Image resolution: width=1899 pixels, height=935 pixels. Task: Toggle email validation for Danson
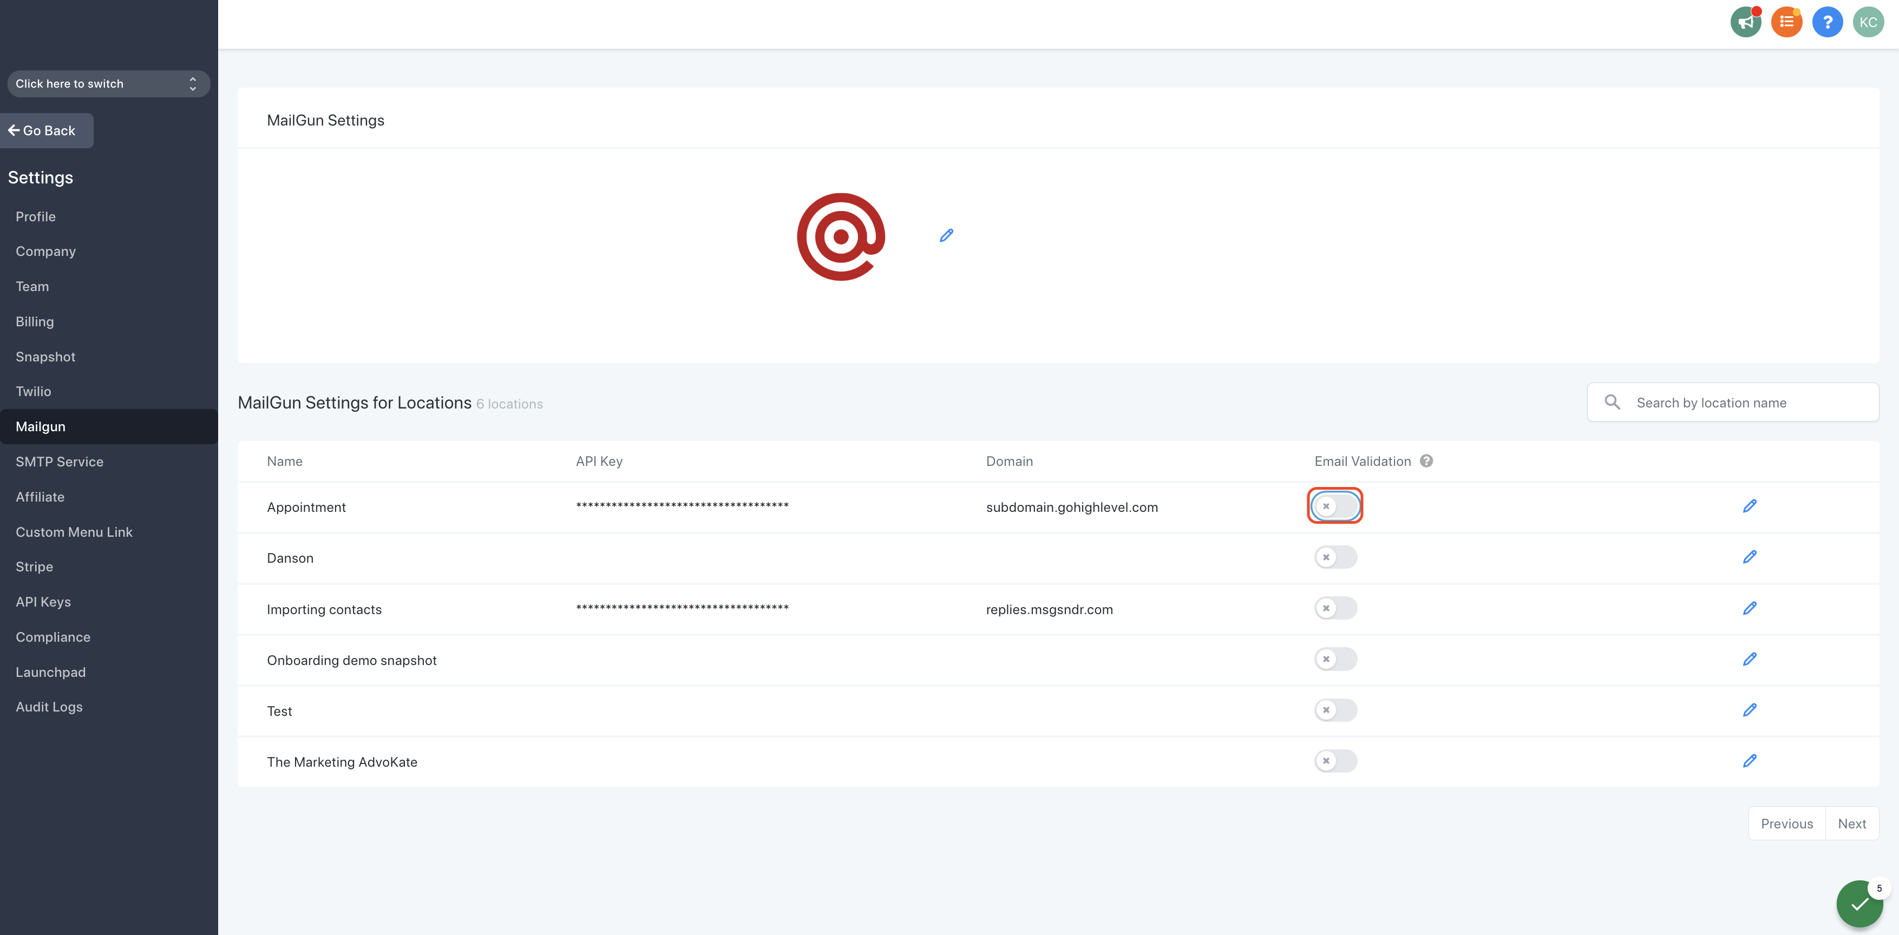[x=1335, y=557]
